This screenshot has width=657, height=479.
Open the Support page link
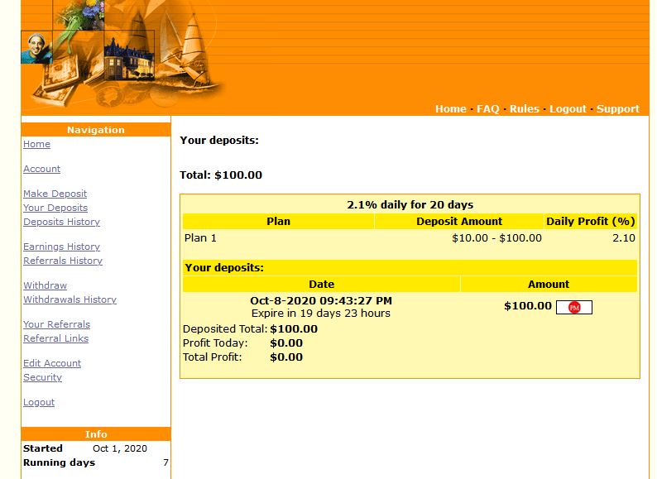coord(617,109)
